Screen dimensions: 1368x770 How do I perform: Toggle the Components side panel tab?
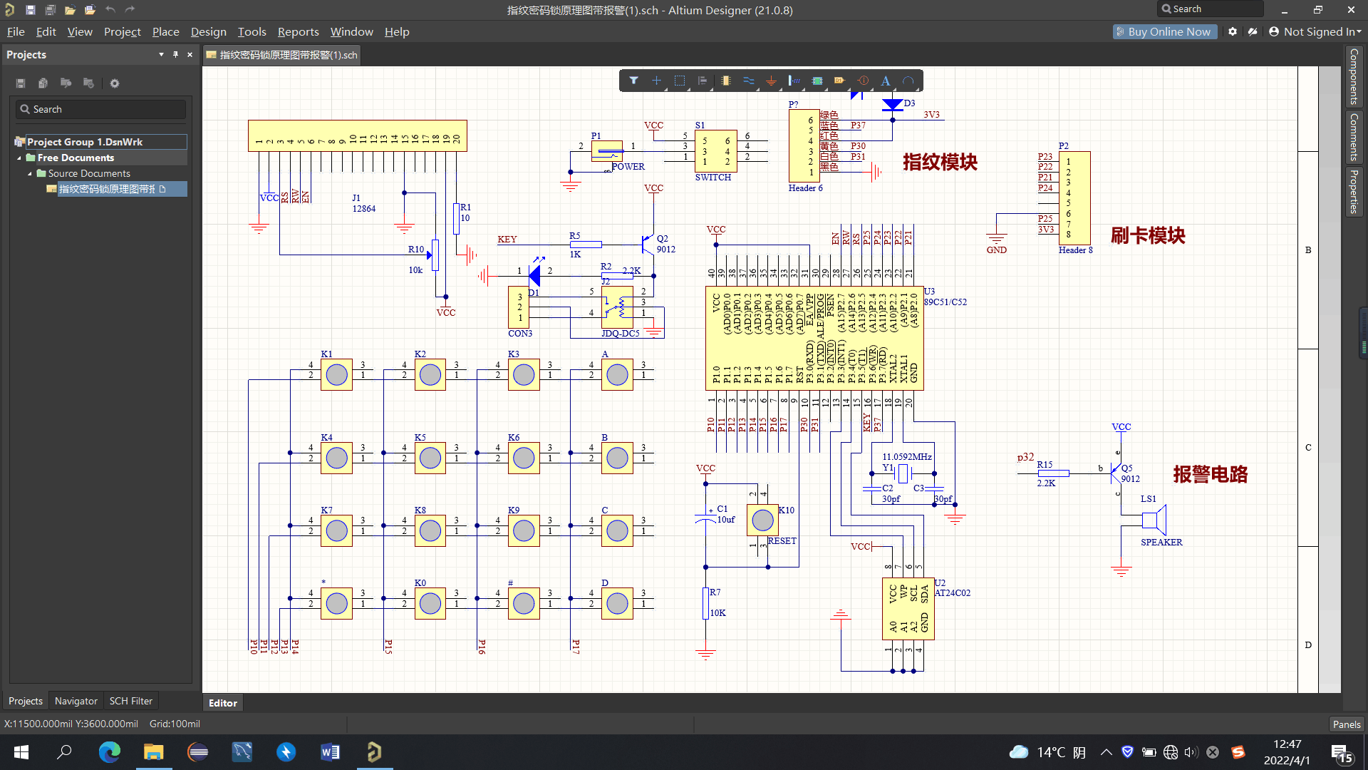click(1354, 76)
